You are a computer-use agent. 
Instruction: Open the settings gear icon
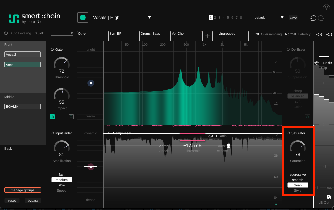[x=326, y=7]
